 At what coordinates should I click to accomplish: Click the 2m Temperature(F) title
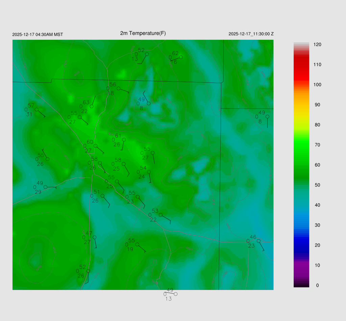click(x=143, y=33)
